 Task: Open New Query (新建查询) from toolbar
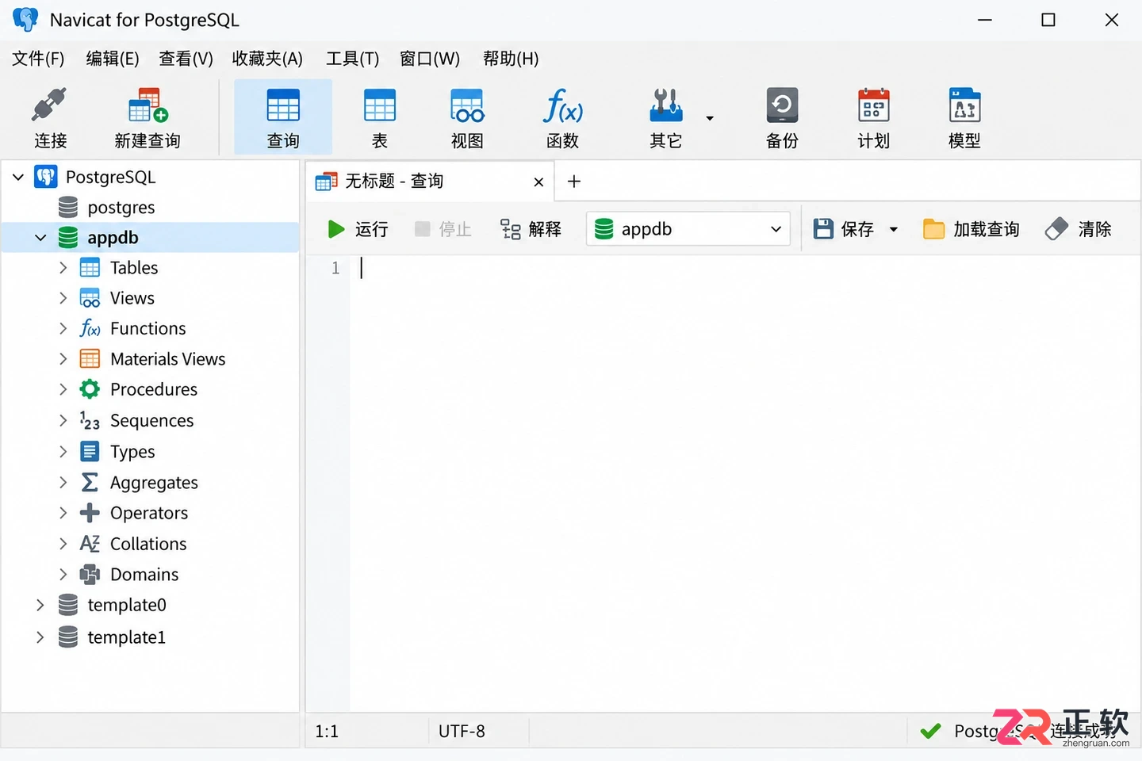(x=148, y=118)
